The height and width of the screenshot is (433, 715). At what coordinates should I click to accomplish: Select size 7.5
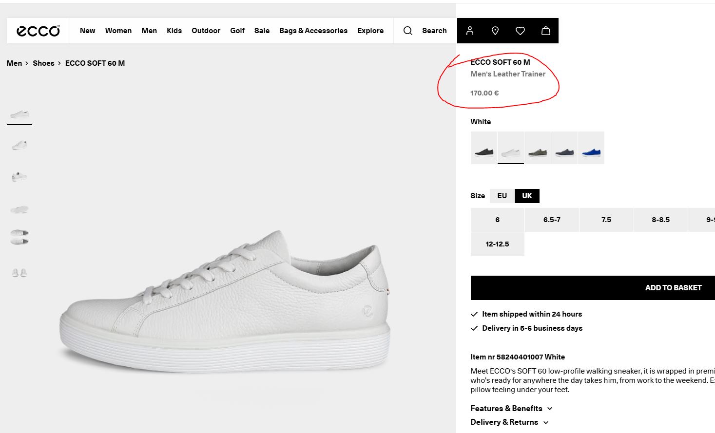[x=606, y=220]
